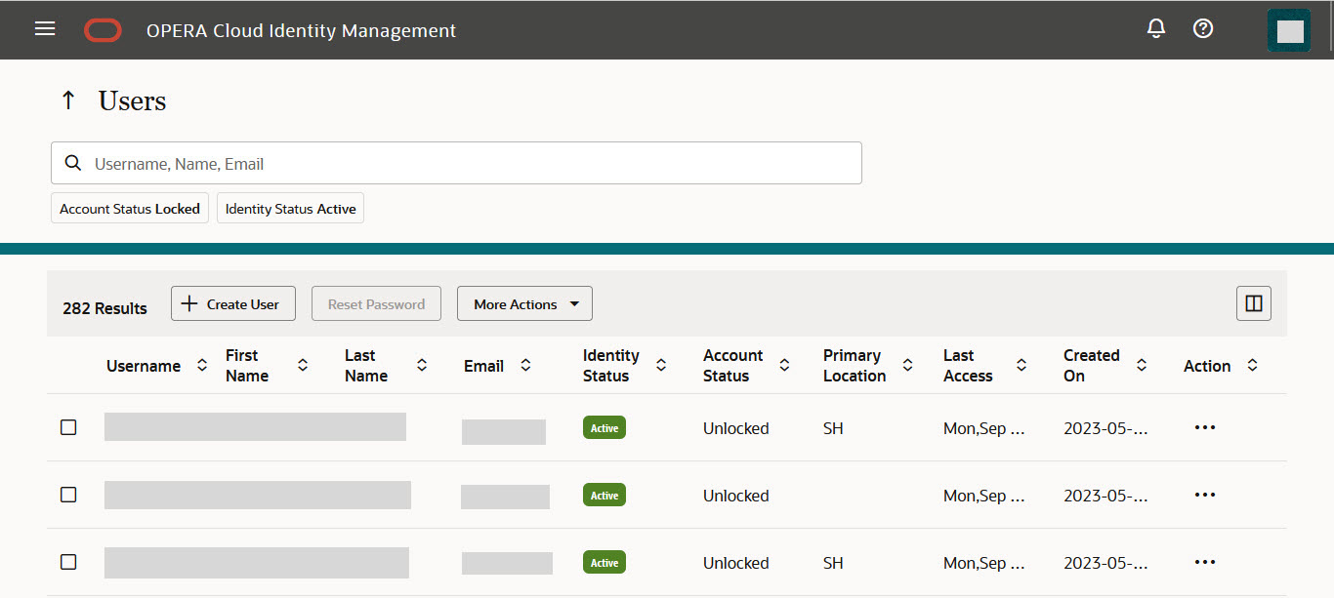1334x598 pixels.
Task: Click inside the Username, Name, Email search field
Action: click(x=391, y=162)
